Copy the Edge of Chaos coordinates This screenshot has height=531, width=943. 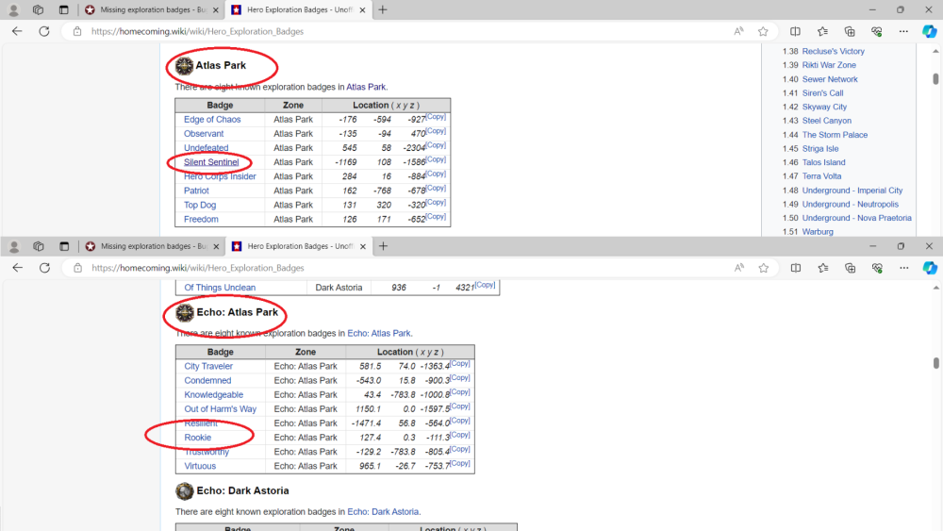click(x=436, y=117)
